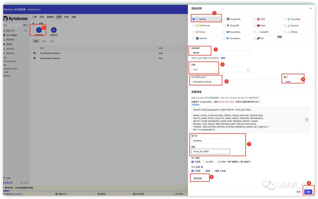Click the 免费试用 free trial link
The height and width of the screenshot is (199, 318).
[x=8, y=183]
